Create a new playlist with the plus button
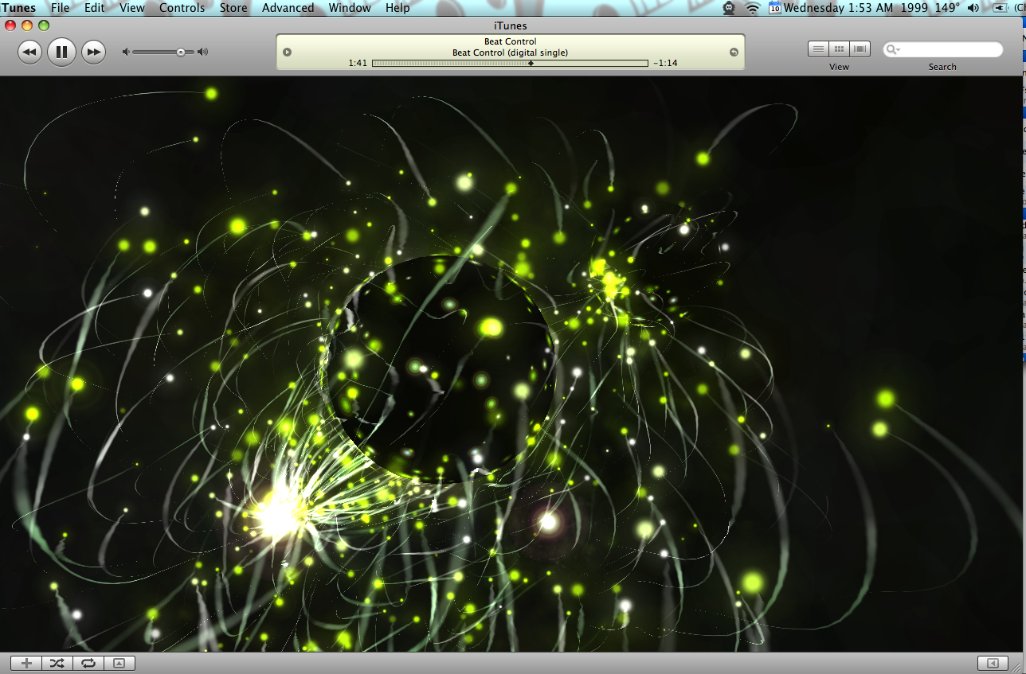Screen dimensions: 1026x674 (26, 663)
